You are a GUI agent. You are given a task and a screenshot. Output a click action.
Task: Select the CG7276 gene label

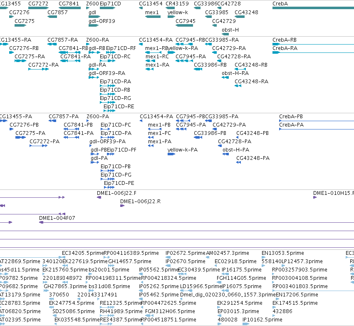point(19,12)
